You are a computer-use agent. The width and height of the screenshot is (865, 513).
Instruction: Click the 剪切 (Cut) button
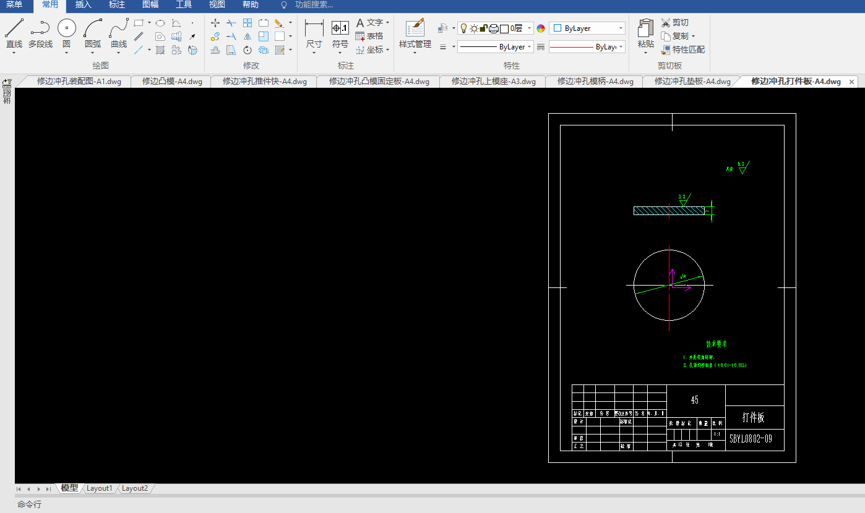coord(674,22)
